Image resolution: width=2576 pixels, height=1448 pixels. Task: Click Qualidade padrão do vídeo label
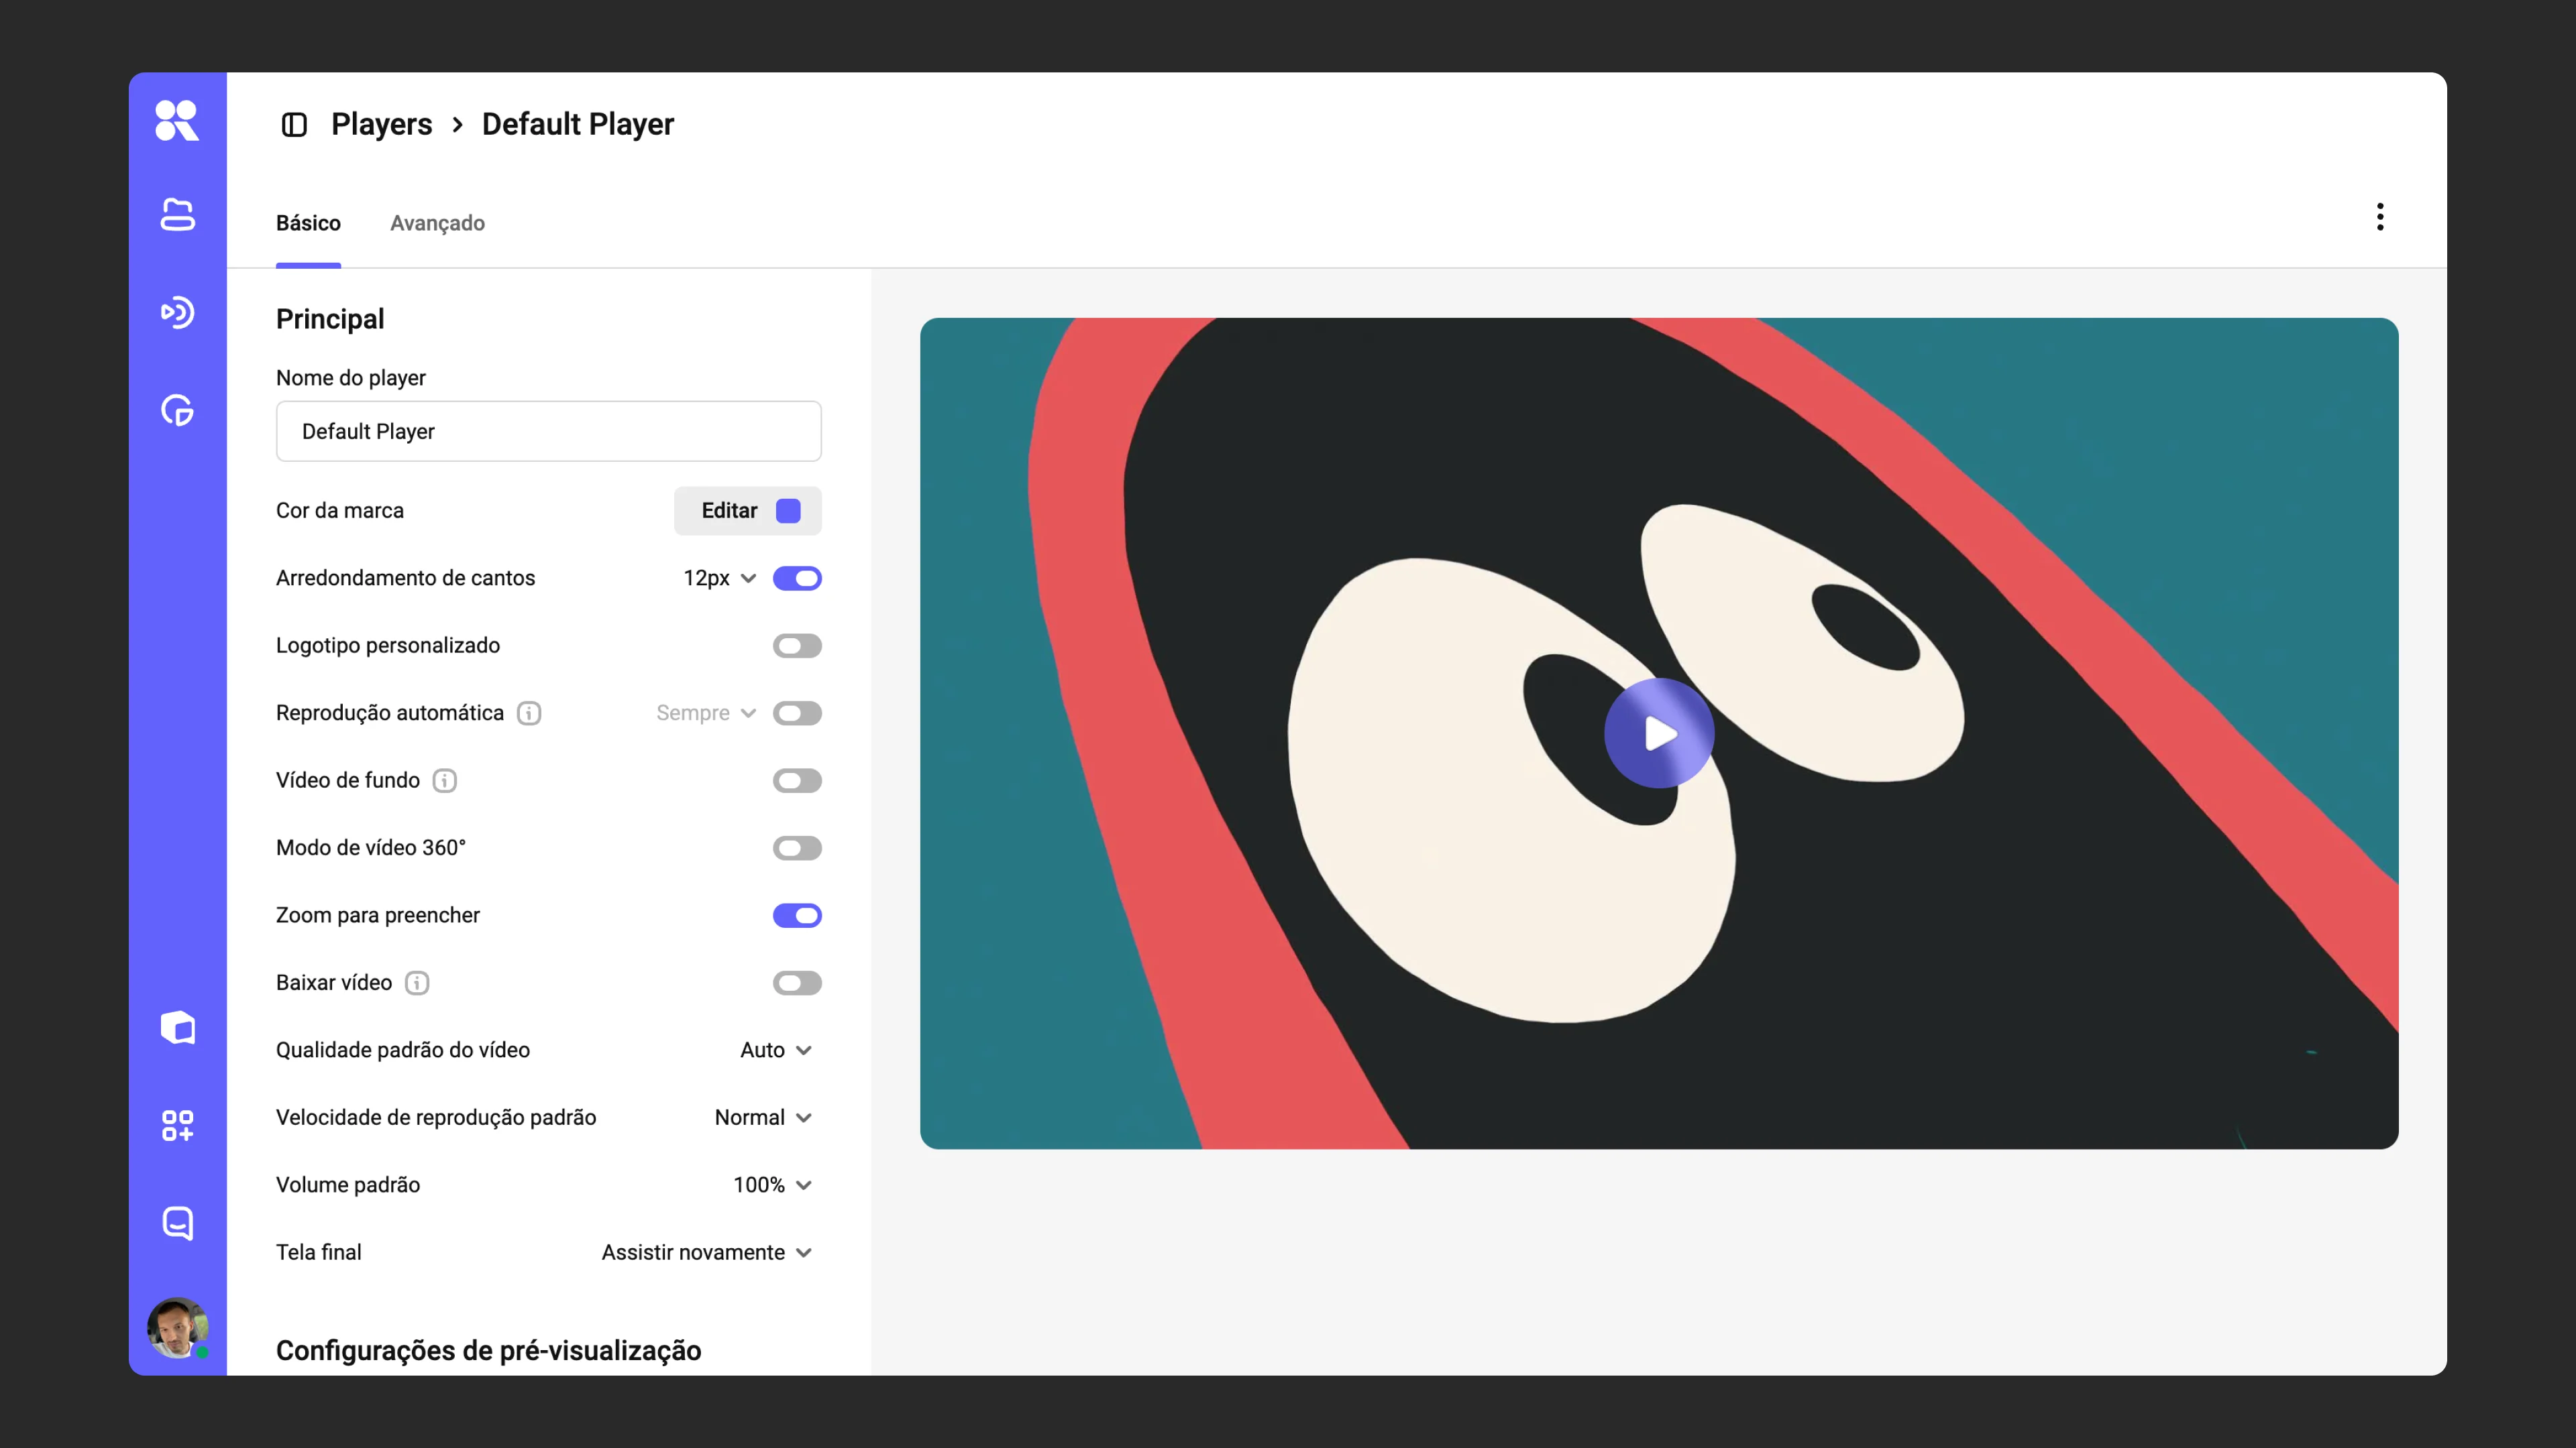point(403,1050)
